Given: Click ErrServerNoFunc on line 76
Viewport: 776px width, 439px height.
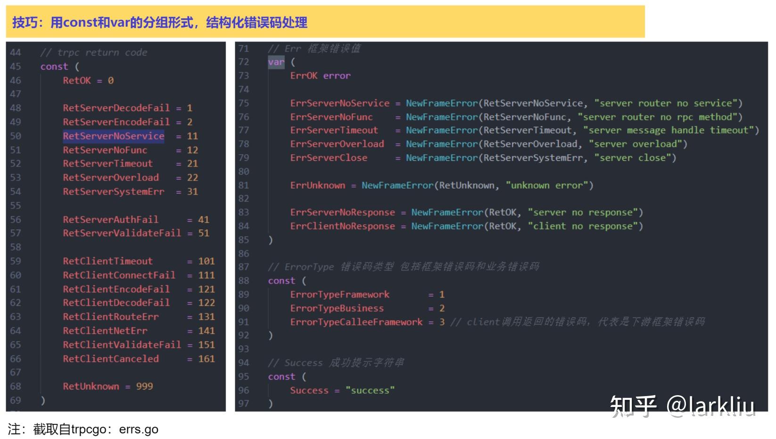Looking at the screenshot, I should click(331, 117).
